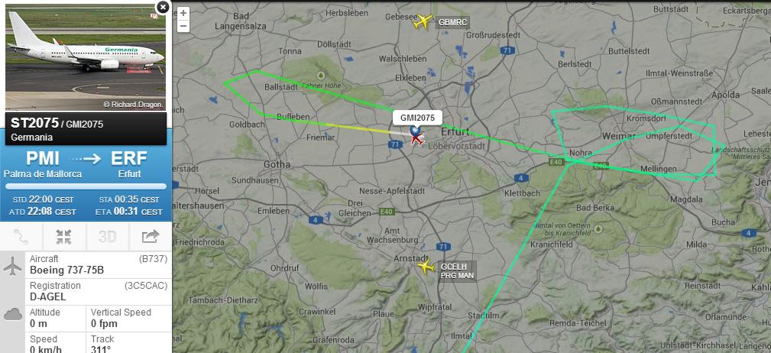This screenshot has width=771, height=353.
Task: Show the flight route icon
Action: click(21, 237)
